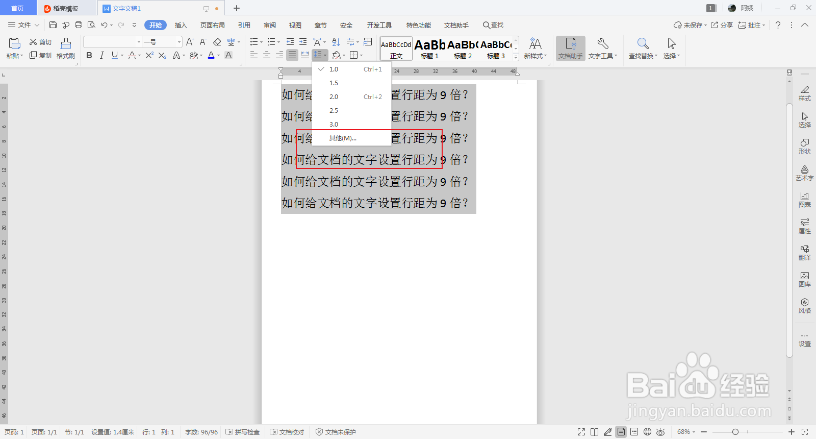Open the File (文件) menu dropdown
816x439 pixels.
click(x=23, y=25)
